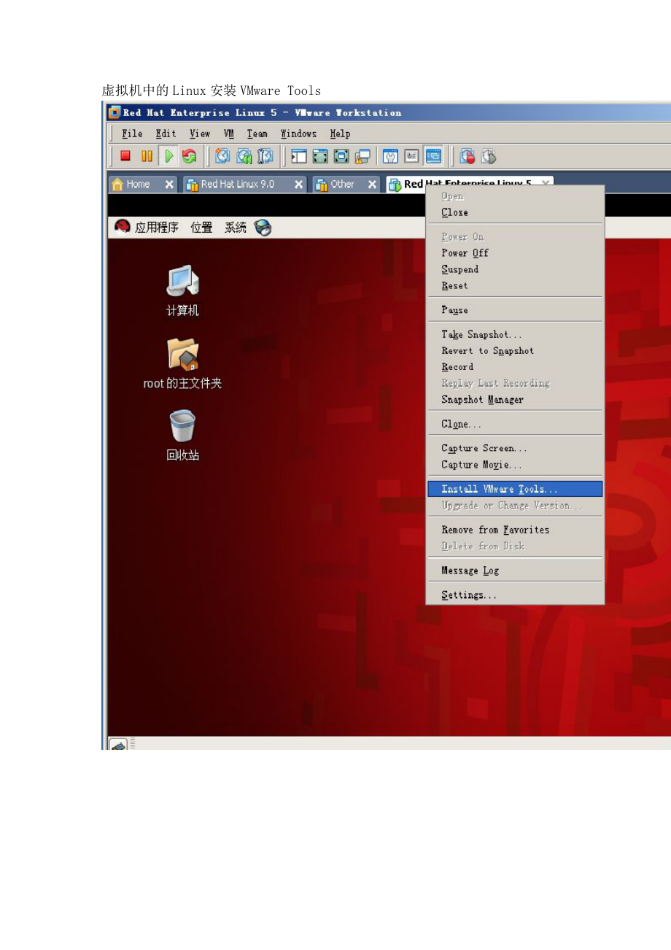The height and width of the screenshot is (950, 671).
Task: Open the VM menu
Action: coord(228,133)
